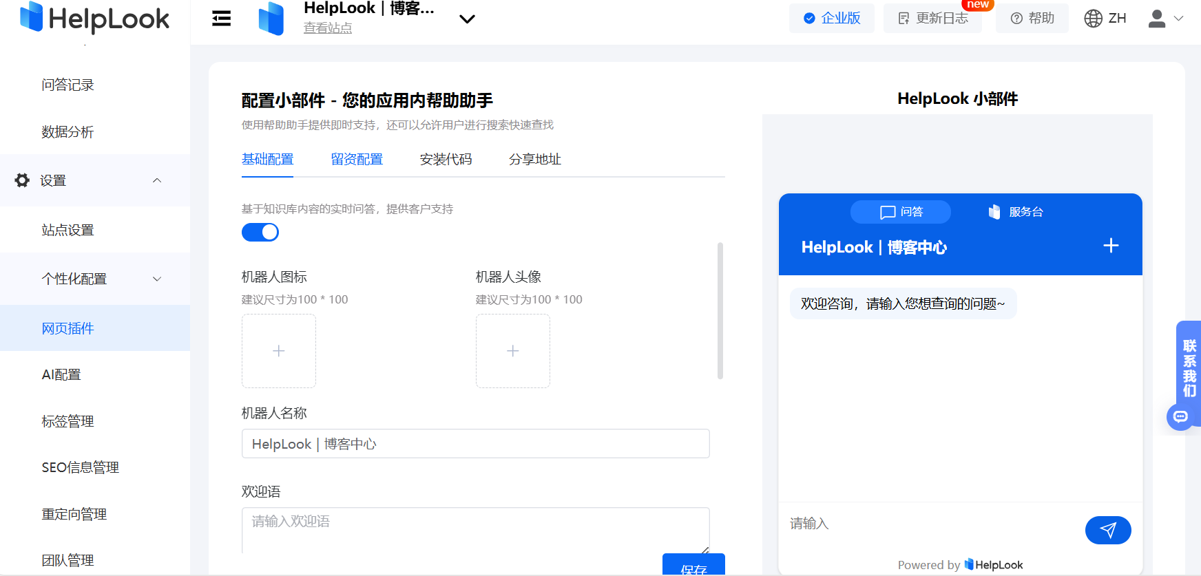Open 数据分析 in sidebar
The height and width of the screenshot is (576, 1201).
[x=67, y=131]
